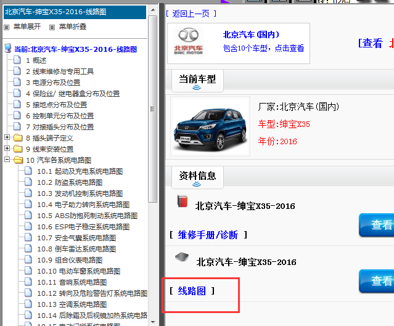Viewport: 394px width, 326px height.
Task: Open tree item 10.4 电子助力转向系统电路图
Action: tap(83, 205)
